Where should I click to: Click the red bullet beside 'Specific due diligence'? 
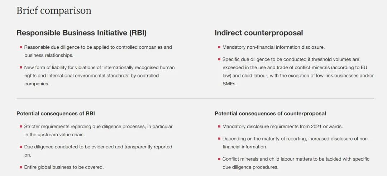tap(219, 60)
